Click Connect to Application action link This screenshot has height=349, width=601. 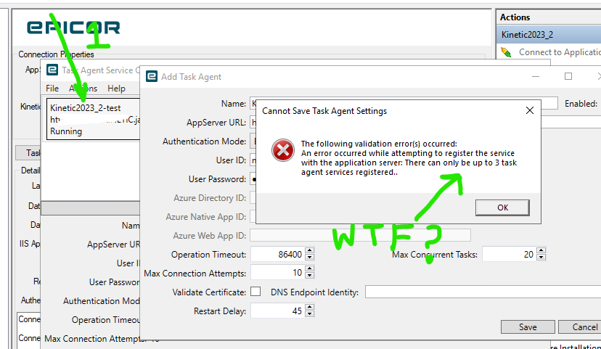pos(560,52)
